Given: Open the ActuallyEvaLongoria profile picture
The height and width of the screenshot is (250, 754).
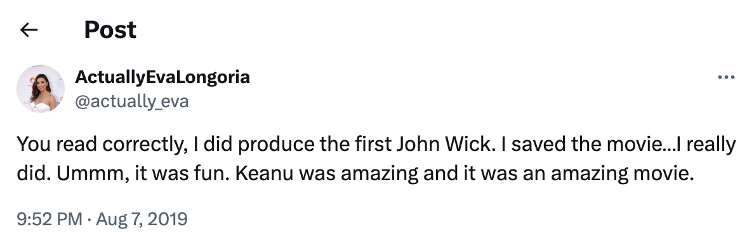Looking at the screenshot, I should tap(41, 88).
